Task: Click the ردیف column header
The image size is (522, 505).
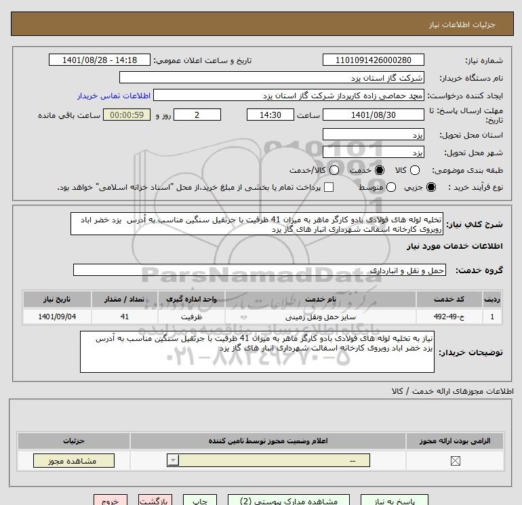Action: [492, 299]
